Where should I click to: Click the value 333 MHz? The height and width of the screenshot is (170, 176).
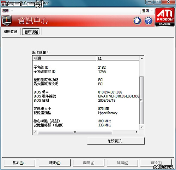(x=104, y=125)
